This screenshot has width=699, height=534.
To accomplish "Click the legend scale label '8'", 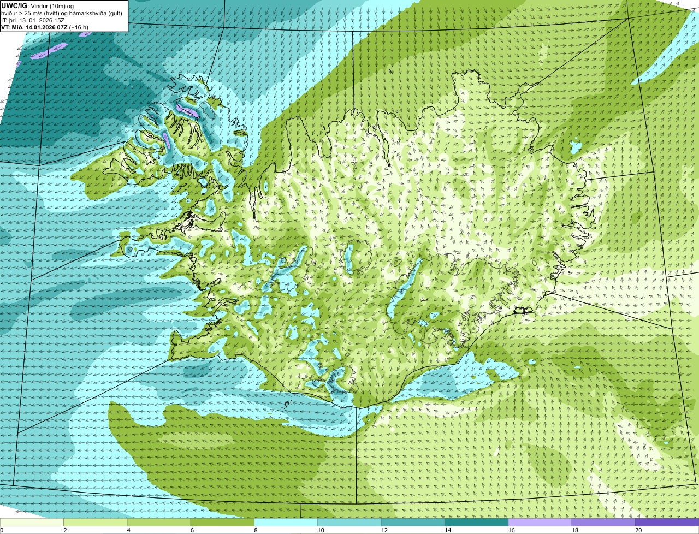I will (x=256, y=530).
